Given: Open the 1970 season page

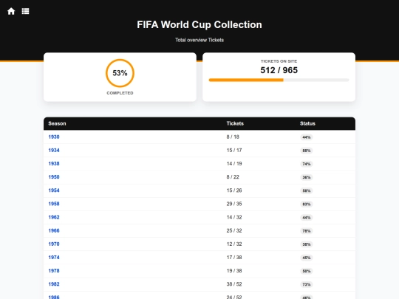Looking at the screenshot, I should 54,244.
